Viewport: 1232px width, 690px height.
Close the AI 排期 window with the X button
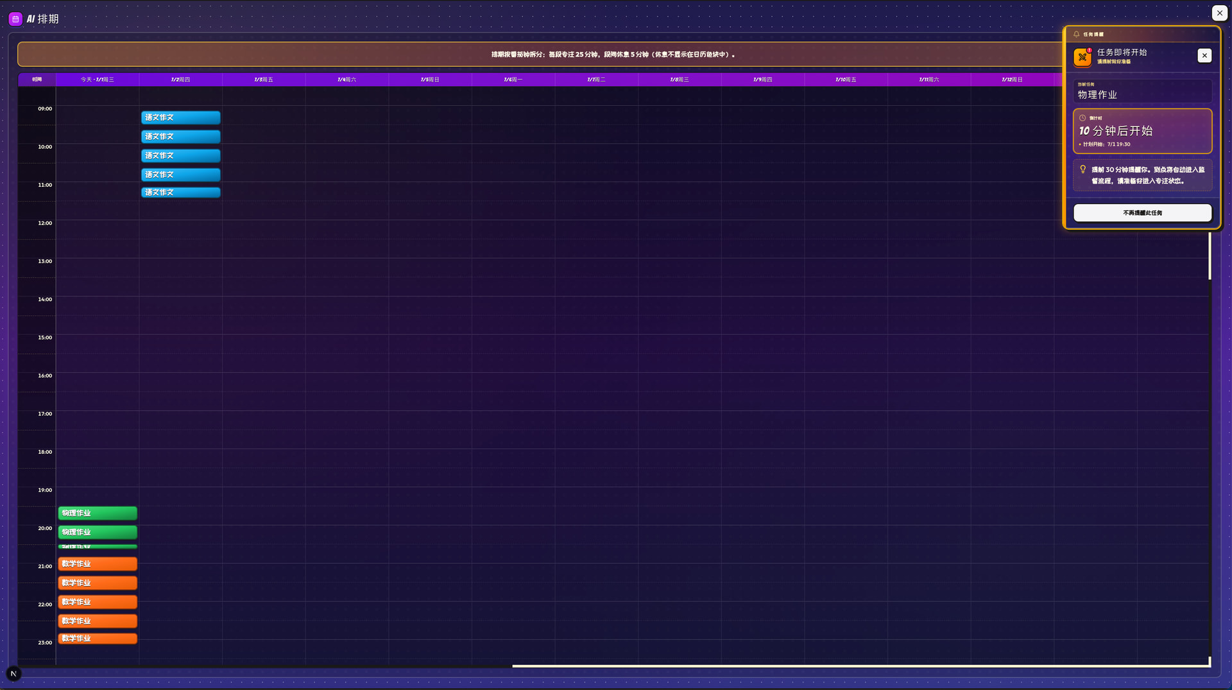click(1220, 13)
